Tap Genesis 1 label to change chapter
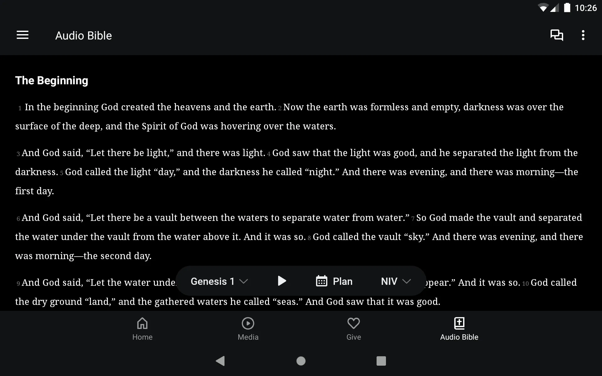 (x=219, y=281)
